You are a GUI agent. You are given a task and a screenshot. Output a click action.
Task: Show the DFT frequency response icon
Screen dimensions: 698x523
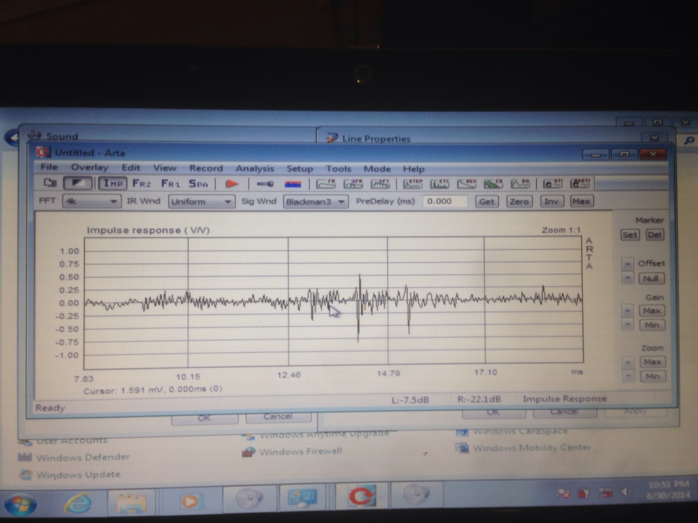[380, 184]
